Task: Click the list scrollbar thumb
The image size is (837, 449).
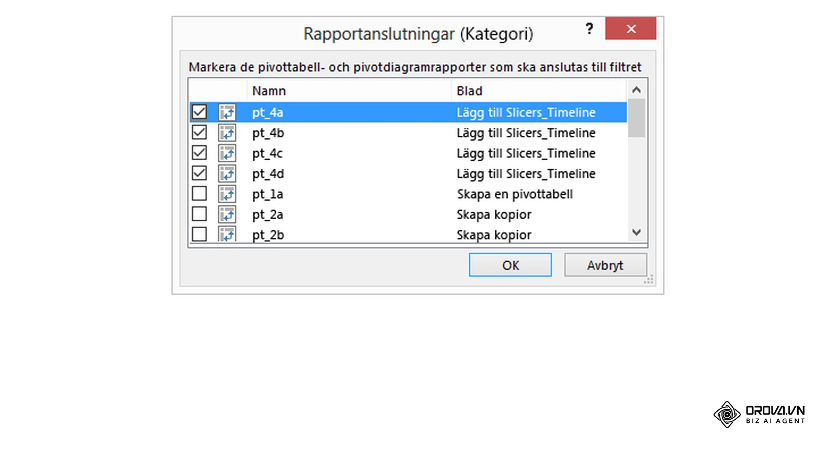Action: 637,118
